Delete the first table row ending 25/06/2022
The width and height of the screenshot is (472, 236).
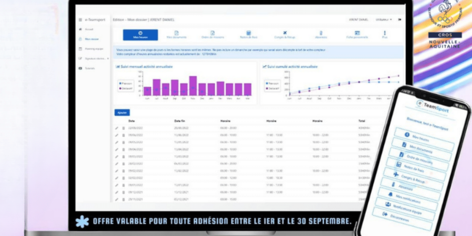coord(123,128)
